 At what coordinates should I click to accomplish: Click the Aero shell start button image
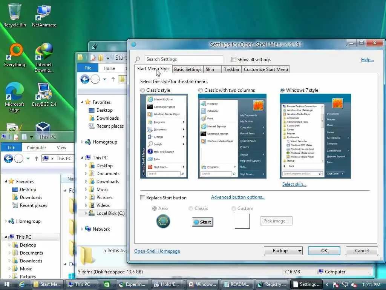point(163,221)
